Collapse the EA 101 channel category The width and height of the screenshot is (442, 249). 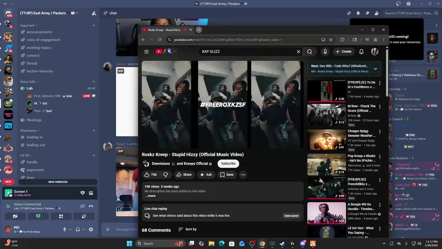tap(26, 155)
